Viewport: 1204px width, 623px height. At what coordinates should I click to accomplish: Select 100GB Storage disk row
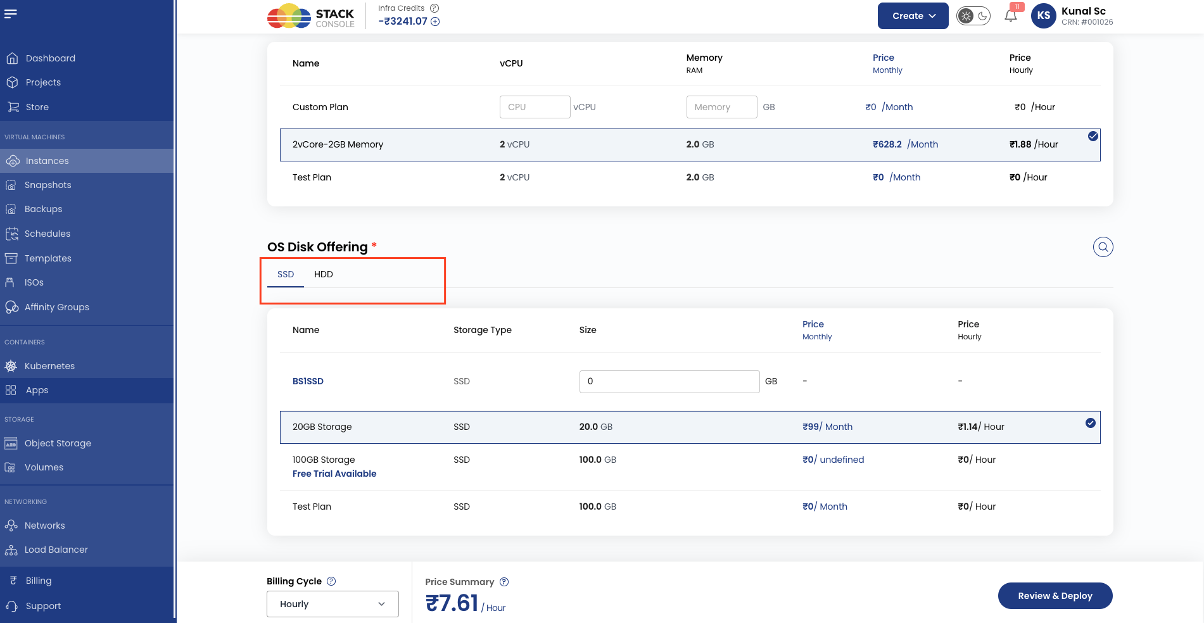pyautogui.click(x=690, y=467)
